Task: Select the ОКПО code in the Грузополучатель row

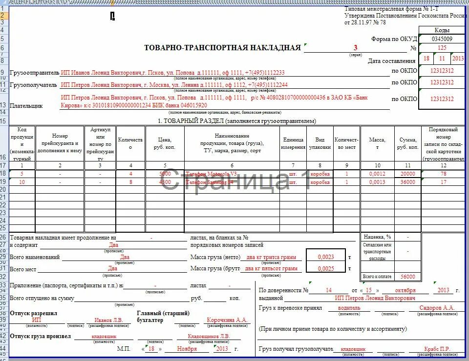Action: pyautogui.click(x=442, y=82)
